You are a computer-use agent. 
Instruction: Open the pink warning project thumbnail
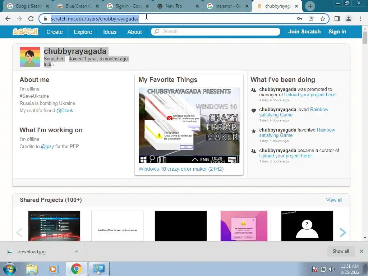point(244,226)
